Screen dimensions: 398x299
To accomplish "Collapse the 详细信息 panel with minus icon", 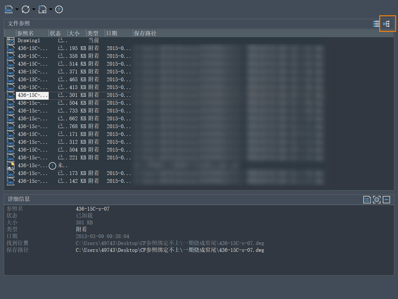I will [x=386, y=200].
